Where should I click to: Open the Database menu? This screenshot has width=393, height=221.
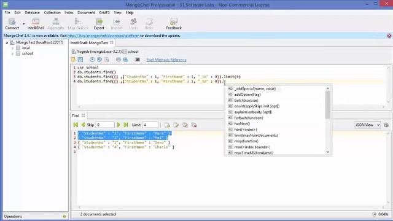tap(32, 12)
